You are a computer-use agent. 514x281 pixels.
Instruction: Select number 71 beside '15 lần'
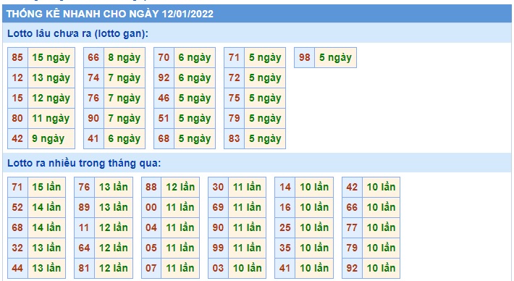[17, 188]
